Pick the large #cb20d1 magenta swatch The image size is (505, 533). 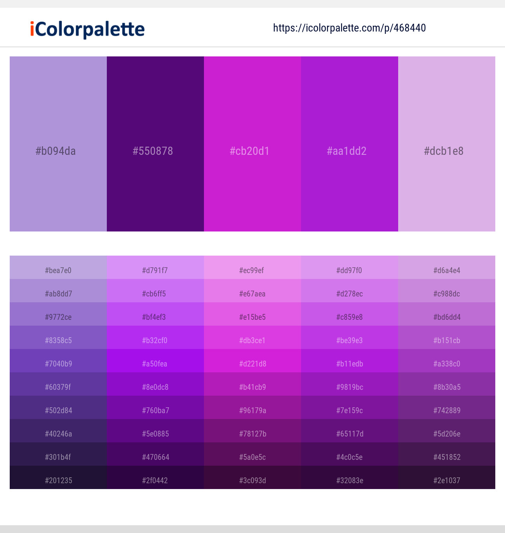pos(252,144)
